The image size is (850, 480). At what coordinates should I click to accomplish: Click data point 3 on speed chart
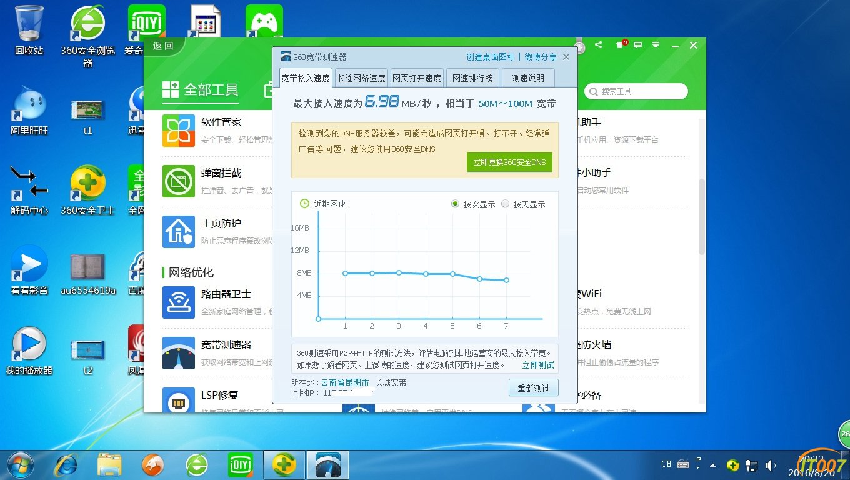tap(399, 272)
